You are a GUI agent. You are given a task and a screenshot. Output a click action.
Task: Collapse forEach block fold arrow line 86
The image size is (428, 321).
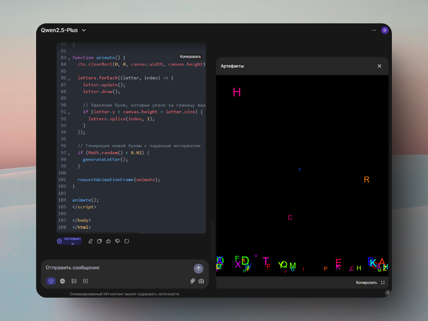pyautogui.click(x=69, y=79)
